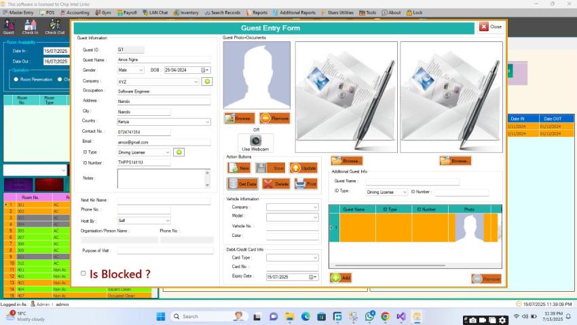Click the taskbar Search box
The image size is (577, 325).
coord(209,316)
